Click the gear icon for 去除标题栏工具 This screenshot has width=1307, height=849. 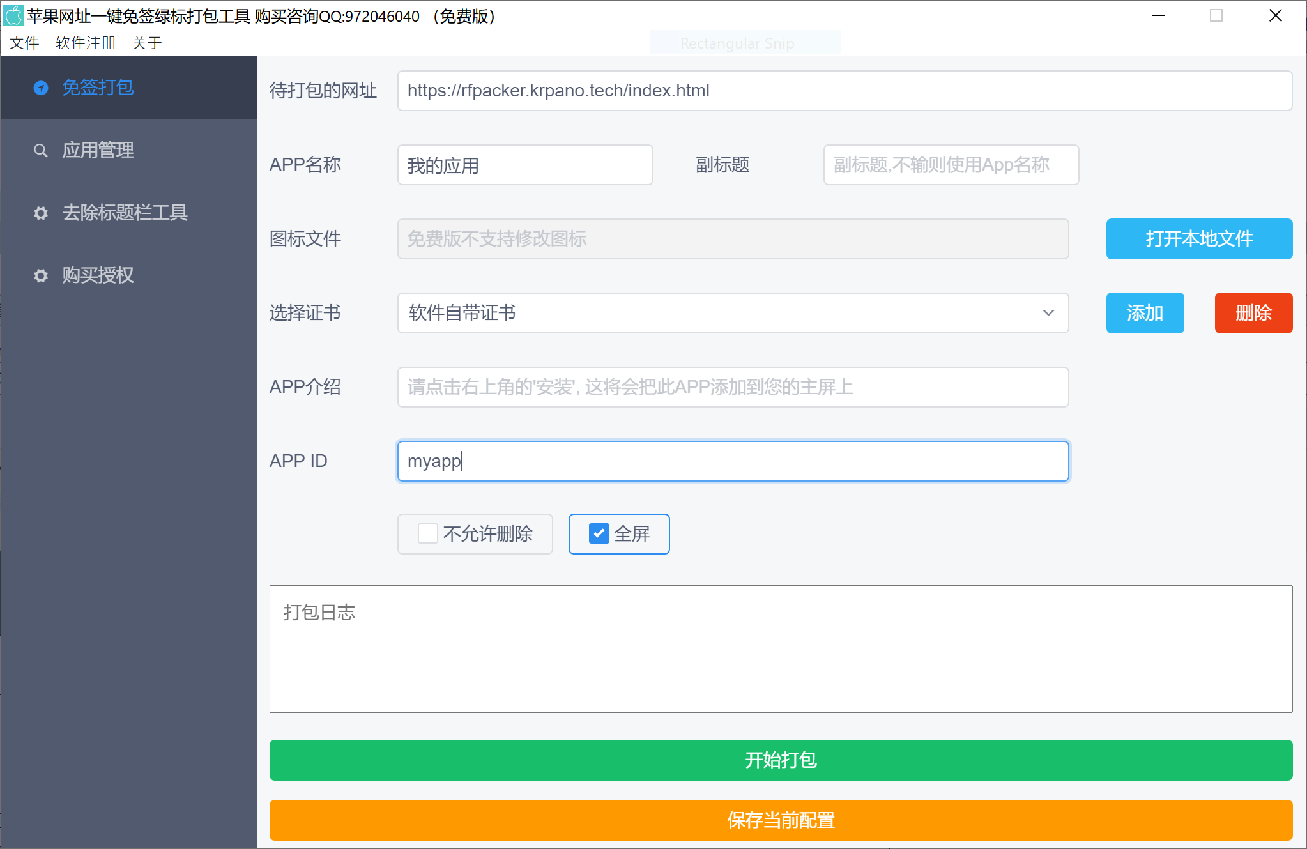tap(41, 213)
